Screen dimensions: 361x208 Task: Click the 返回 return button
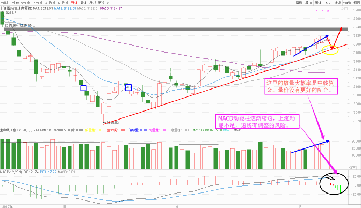[357, 3]
